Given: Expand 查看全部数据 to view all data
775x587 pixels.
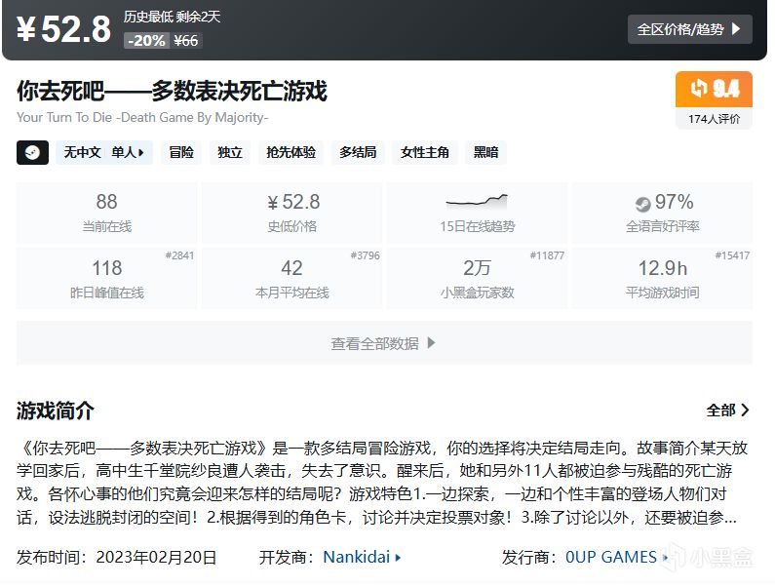Looking at the screenshot, I should pyautogui.click(x=384, y=342).
